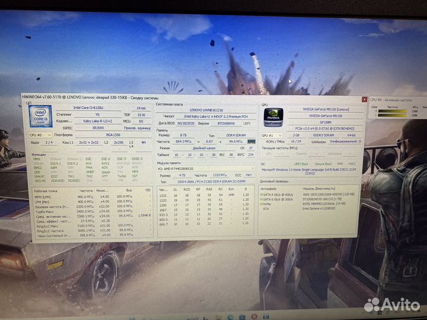Select the MFM (LPM) operating point row
The width and height of the screenshot is (427, 320).
pyautogui.click(x=93, y=197)
